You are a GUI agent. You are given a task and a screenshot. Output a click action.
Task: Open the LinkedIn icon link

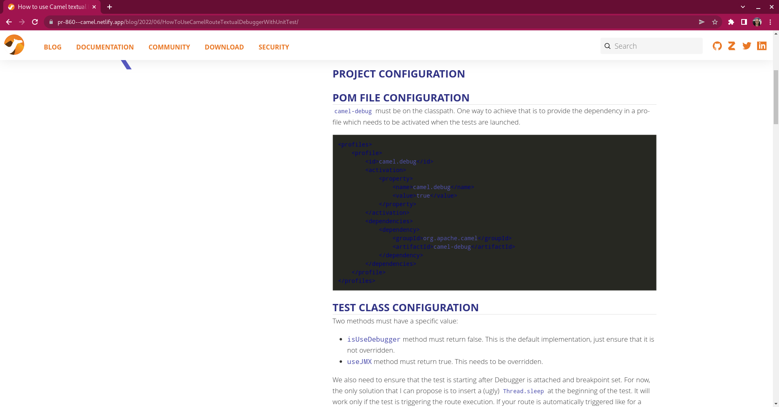762,46
